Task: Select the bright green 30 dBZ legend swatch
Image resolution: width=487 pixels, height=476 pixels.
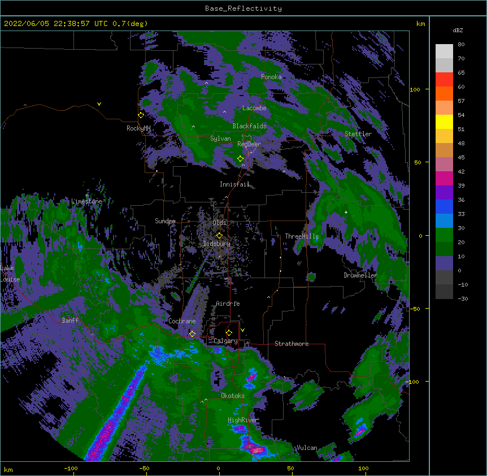Action: [x=444, y=235]
